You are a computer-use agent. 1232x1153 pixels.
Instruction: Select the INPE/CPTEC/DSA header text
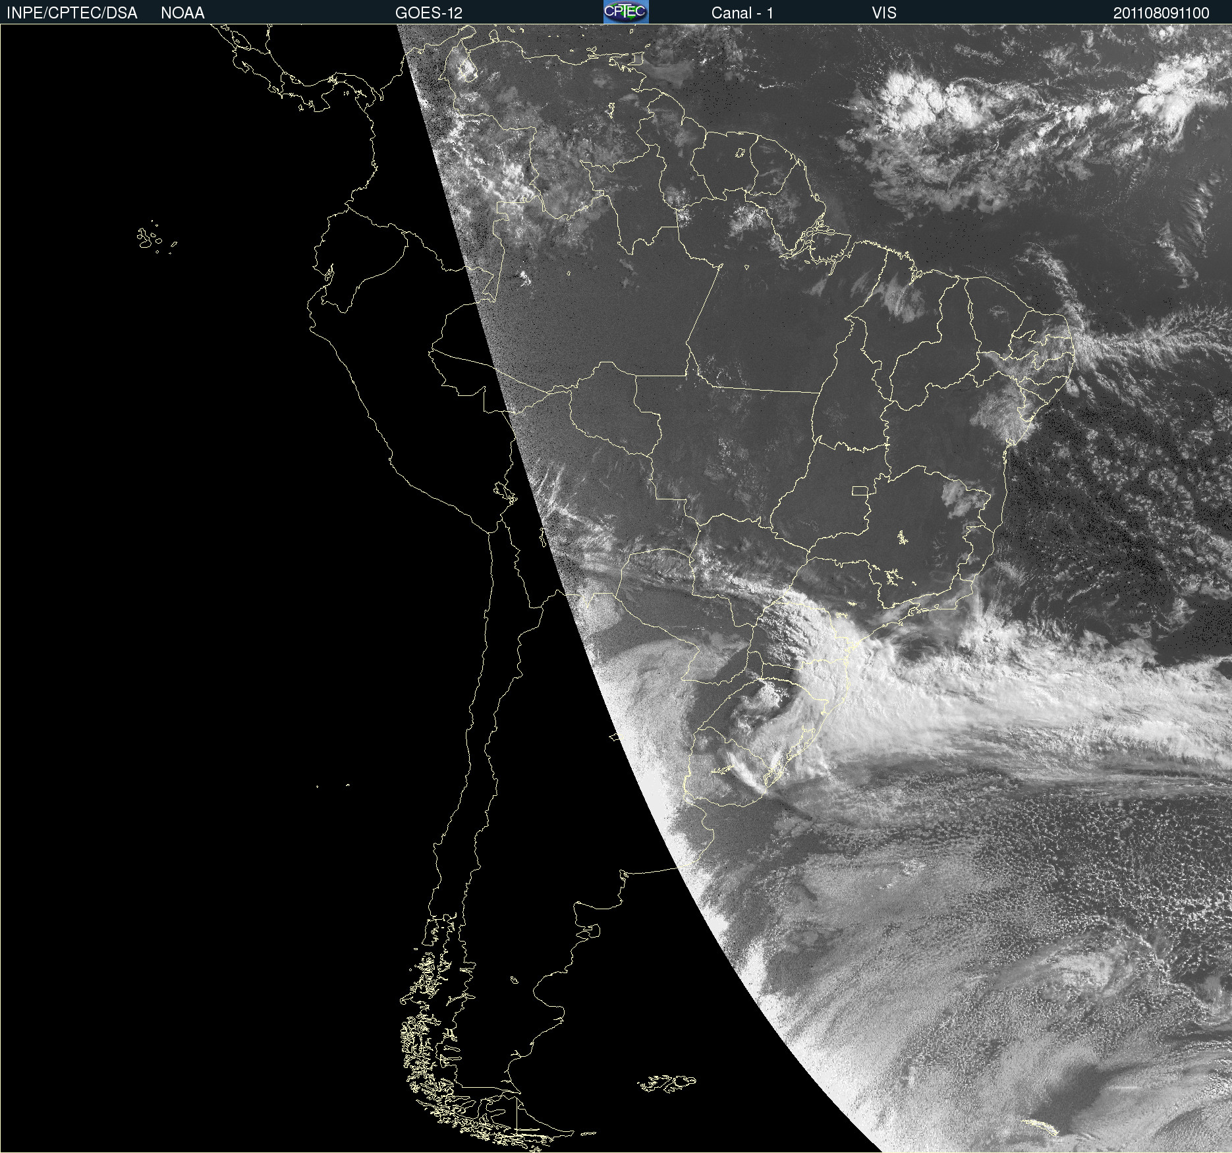point(72,13)
